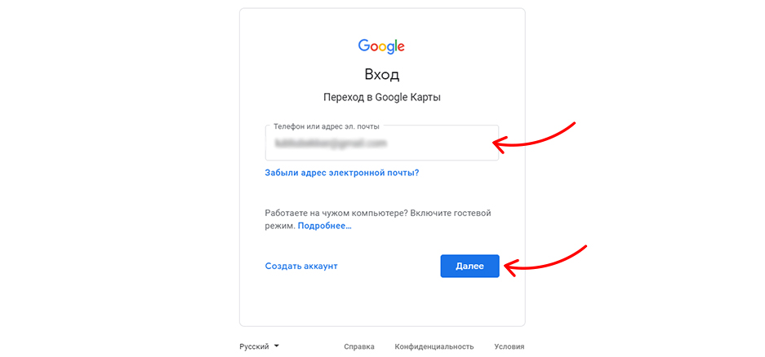765x357 pixels.
Task: Click the red arrow pointing at email field
Action: point(534,136)
